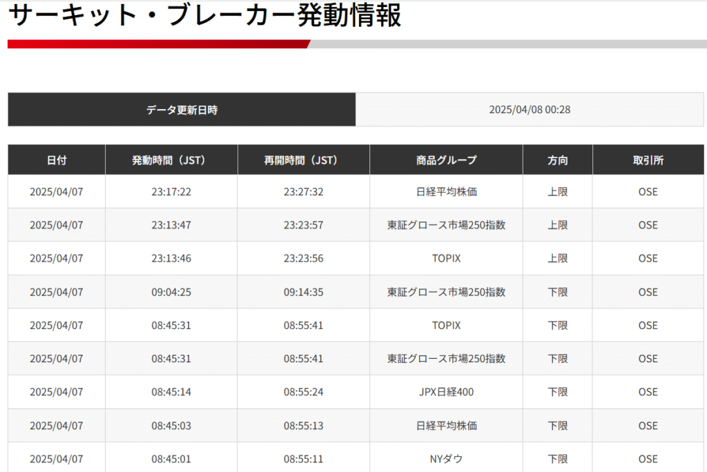Click 日経平均株価 in the 08:45:03 row
Viewport: 707px width, 472px height.
pyautogui.click(x=447, y=426)
